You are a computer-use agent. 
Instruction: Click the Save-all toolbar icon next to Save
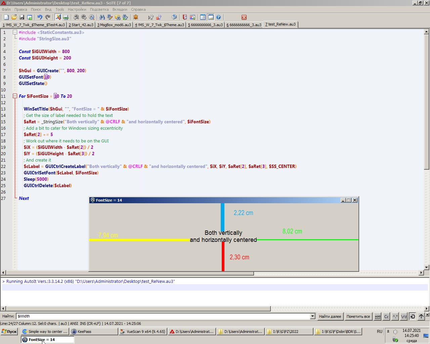(30, 17)
